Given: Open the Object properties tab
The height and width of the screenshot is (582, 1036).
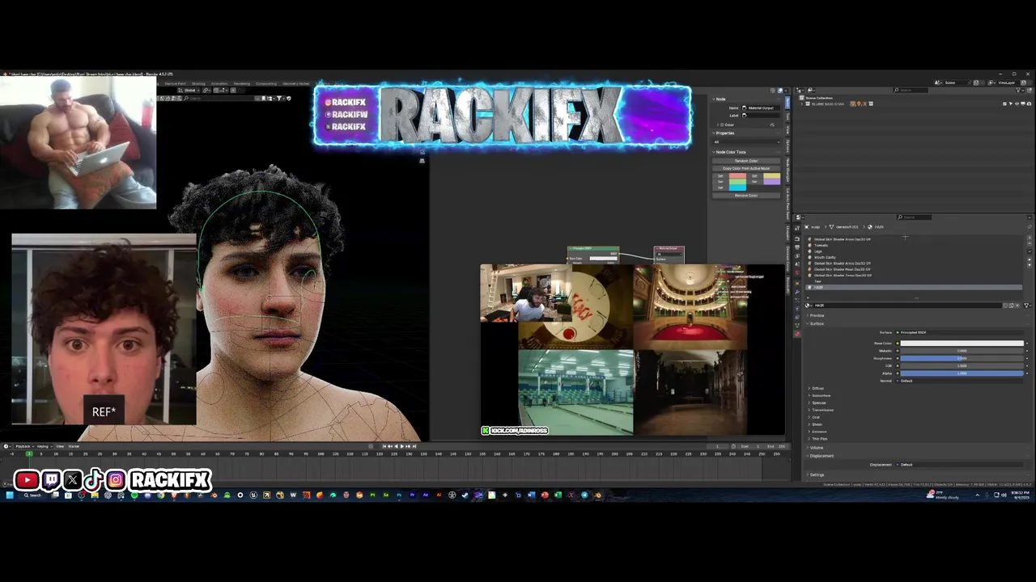Looking at the screenshot, I should pyautogui.click(x=797, y=283).
